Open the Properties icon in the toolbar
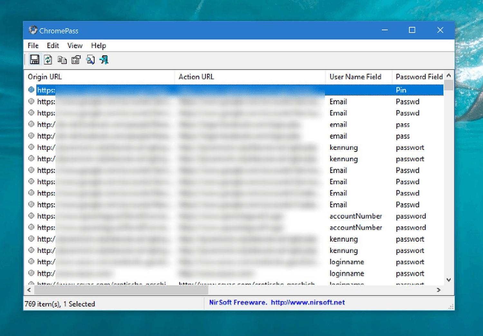 pos(76,60)
